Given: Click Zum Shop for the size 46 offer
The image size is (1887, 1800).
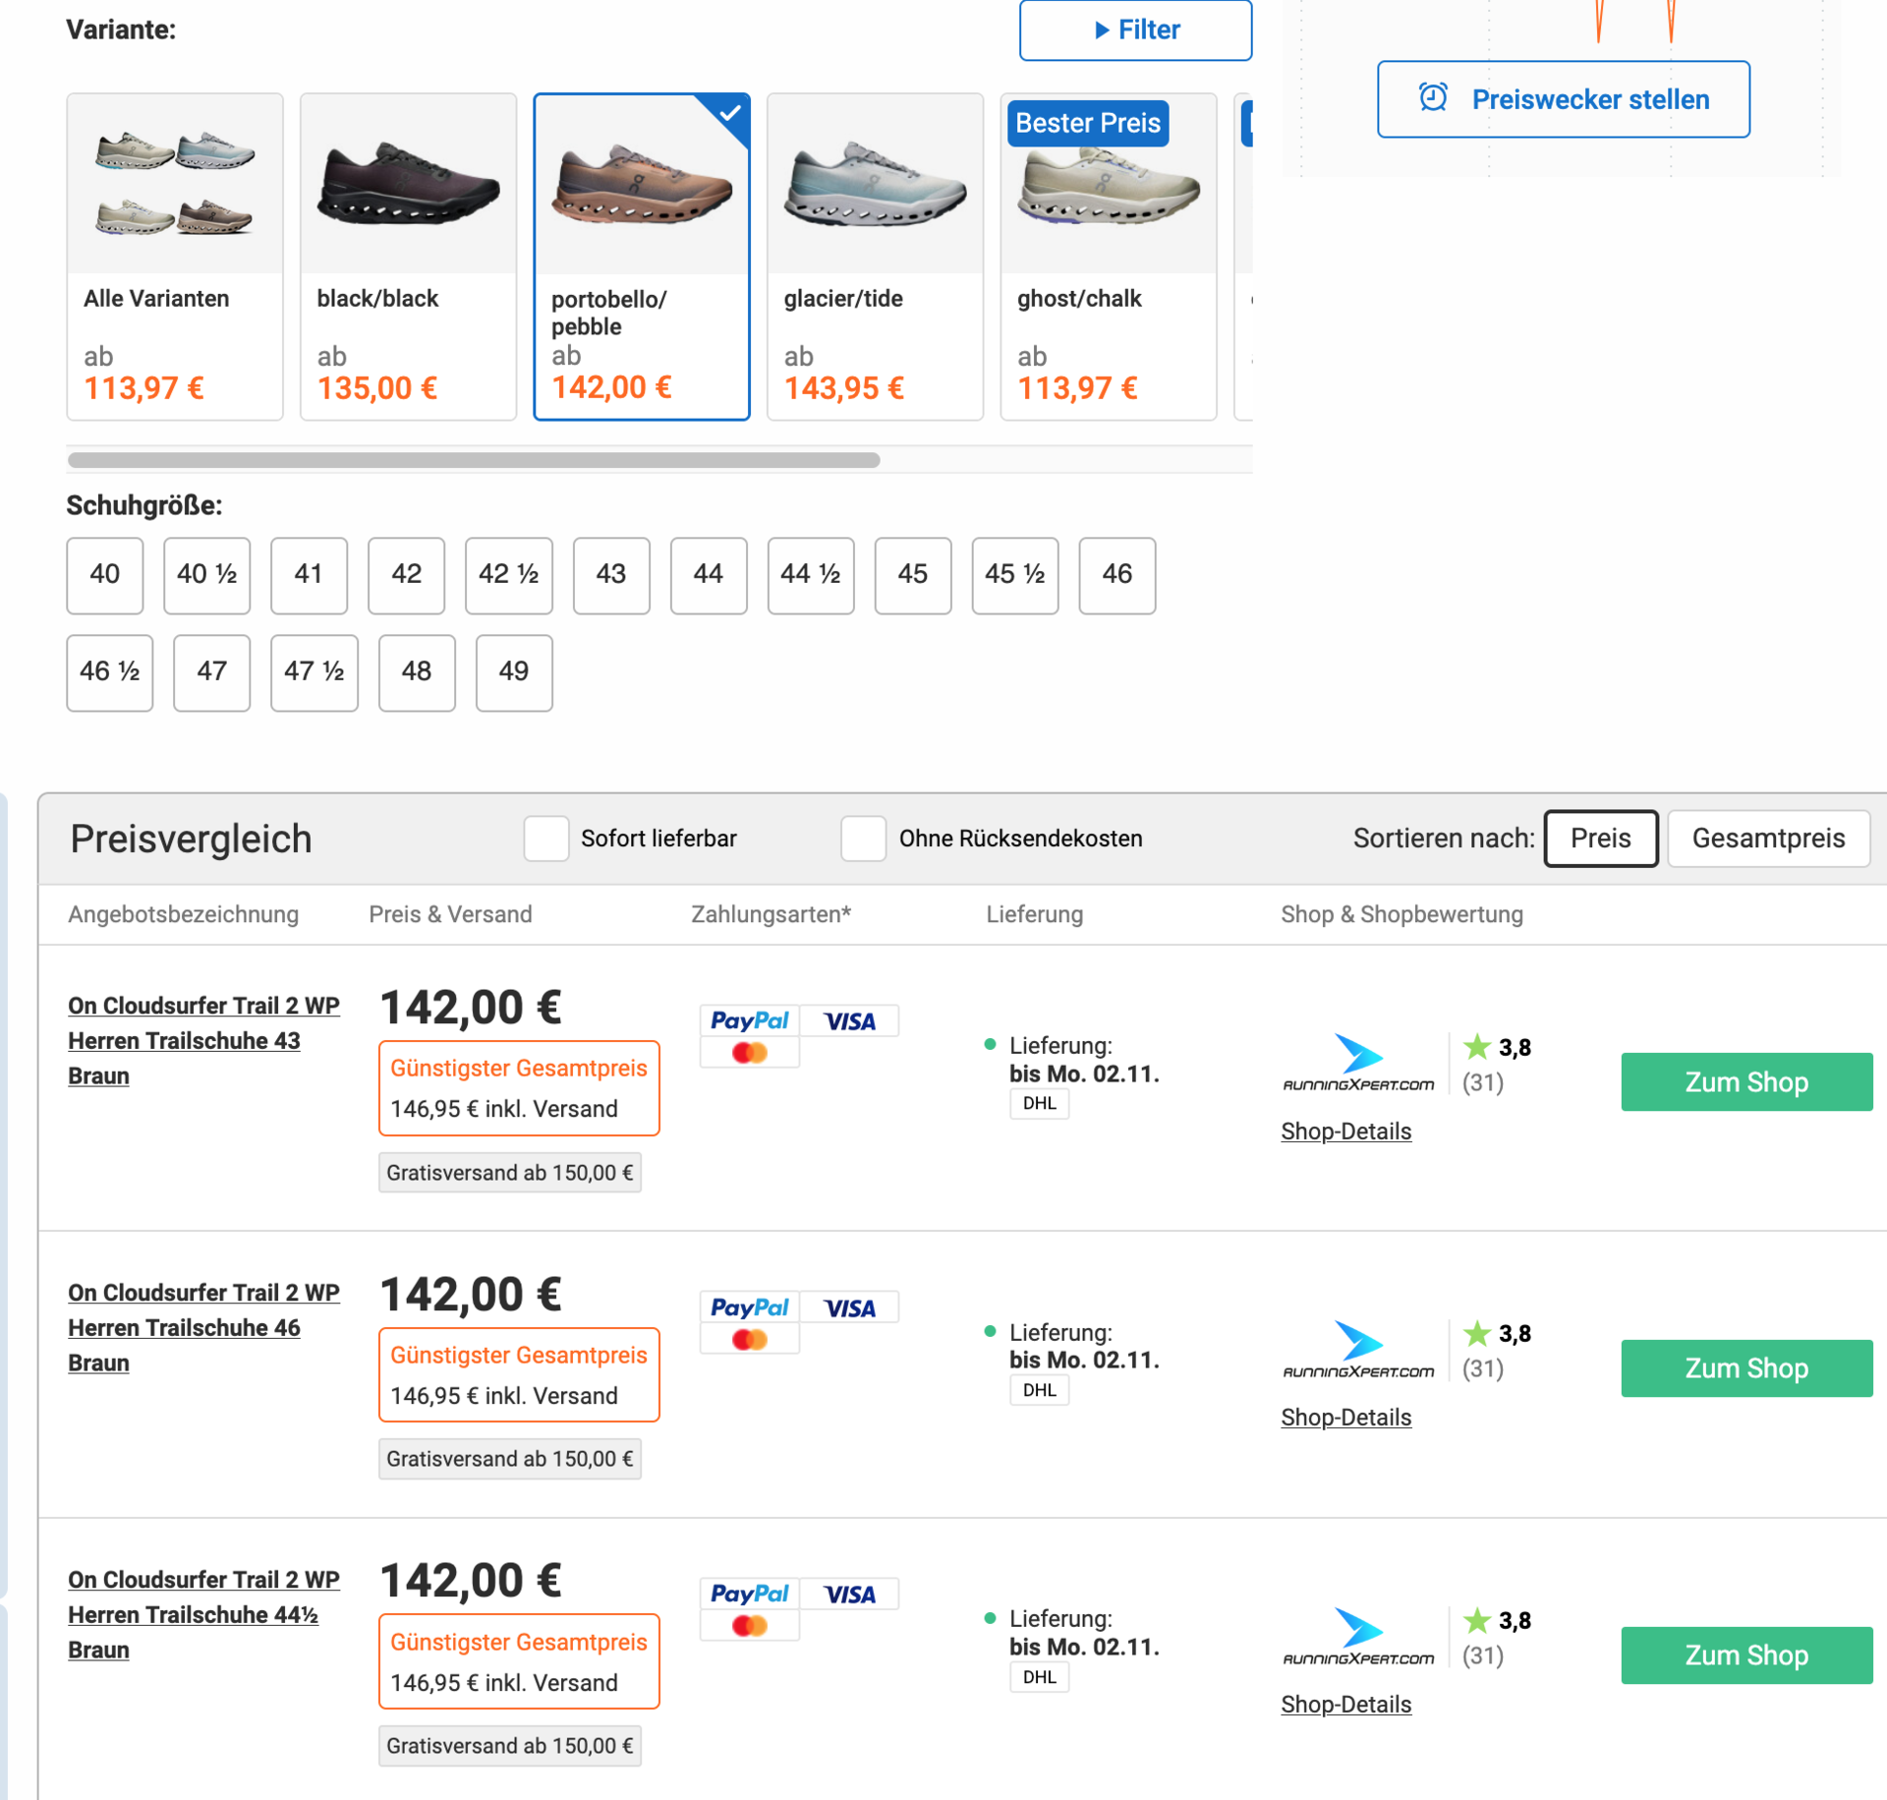Looking at the screenshot, I should point(1746,1368).
